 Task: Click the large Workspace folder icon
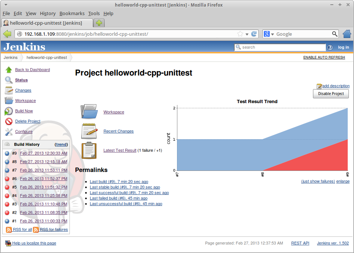click(x=89, y=112)
